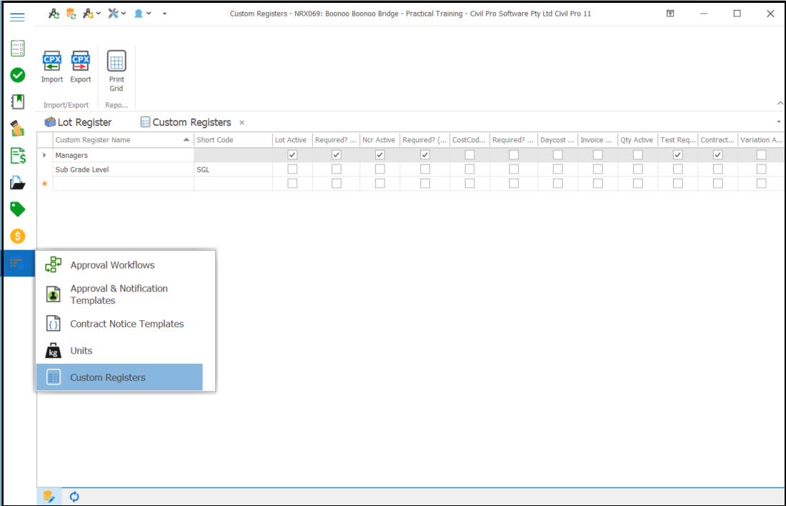786x506 pixels.
Task: Click the refresh icon in the status bar
Action: coord(74,496)
